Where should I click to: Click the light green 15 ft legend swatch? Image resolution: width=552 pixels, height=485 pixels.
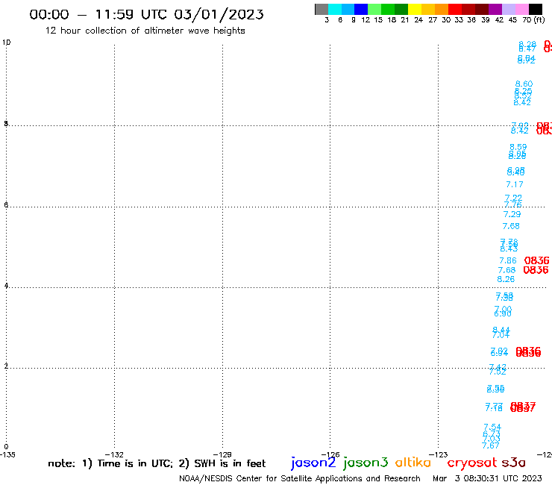(x=374, y=9)
